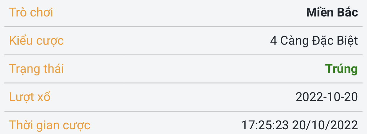
Task: Click the digit "4" in the bet type
Action: coord(273,41)
